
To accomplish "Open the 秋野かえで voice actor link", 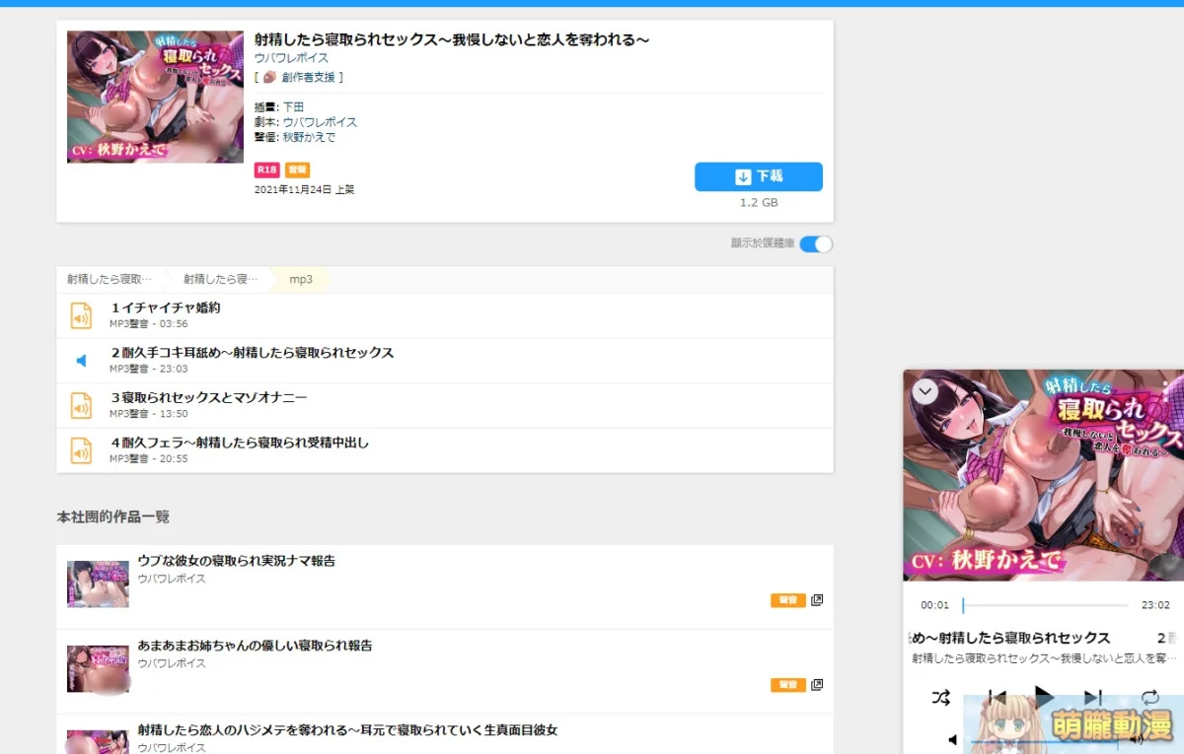I will click(x=309, y=137).
